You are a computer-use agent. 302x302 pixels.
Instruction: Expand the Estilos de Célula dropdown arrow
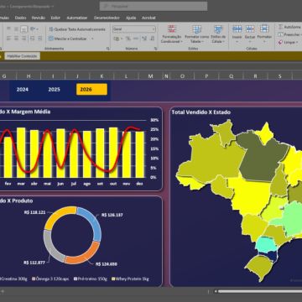(x=224, y=42)
